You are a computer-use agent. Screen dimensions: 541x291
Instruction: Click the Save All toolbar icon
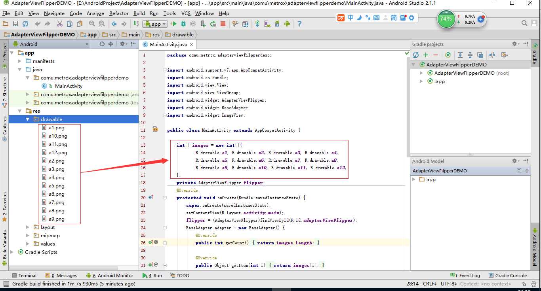click(x=15, y=24)
